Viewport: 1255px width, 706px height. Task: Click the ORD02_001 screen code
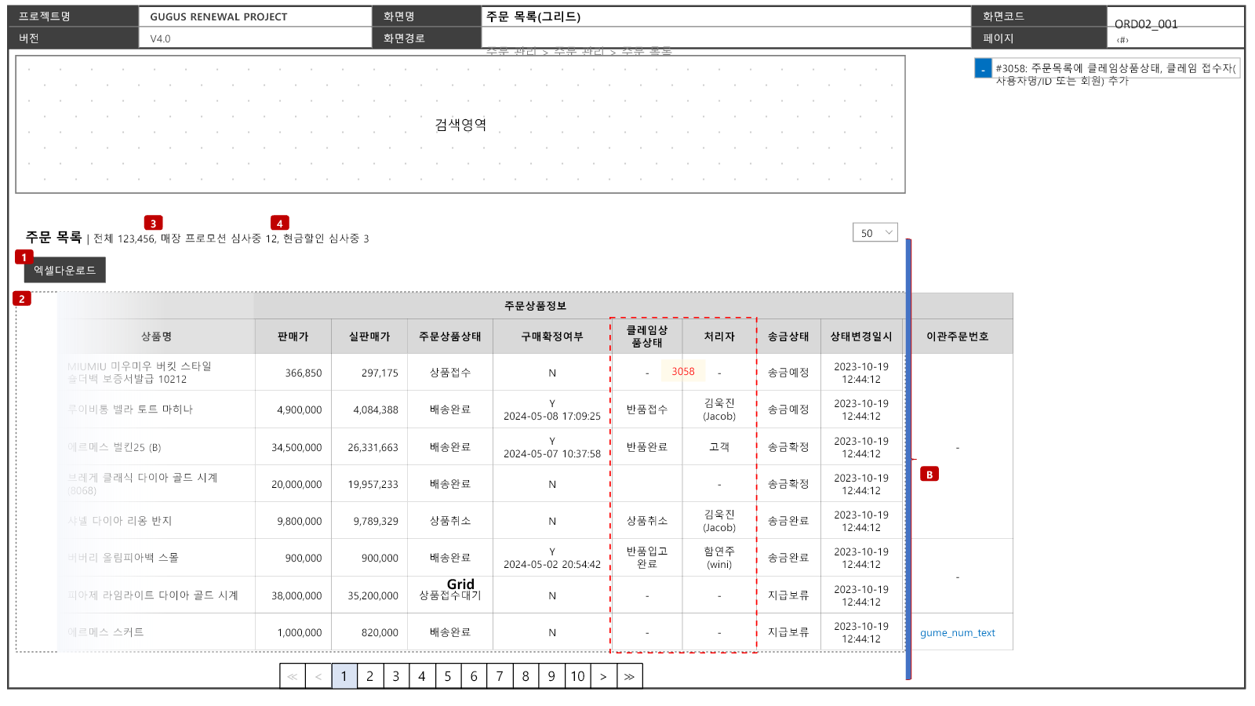[1146, 24]
